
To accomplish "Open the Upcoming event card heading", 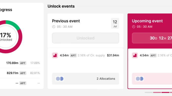I will pyautogui.click(x=147, y=21).
